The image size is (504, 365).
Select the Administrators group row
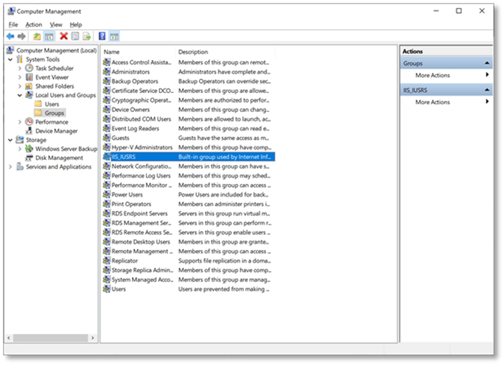coord(130,72)
